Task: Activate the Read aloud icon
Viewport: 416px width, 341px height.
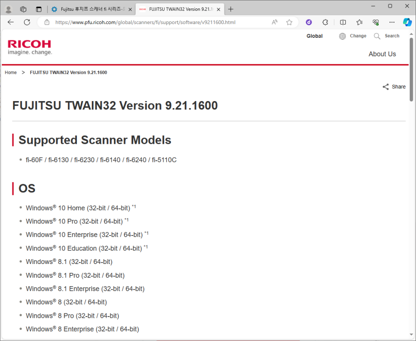Action: tap(275, 22)
